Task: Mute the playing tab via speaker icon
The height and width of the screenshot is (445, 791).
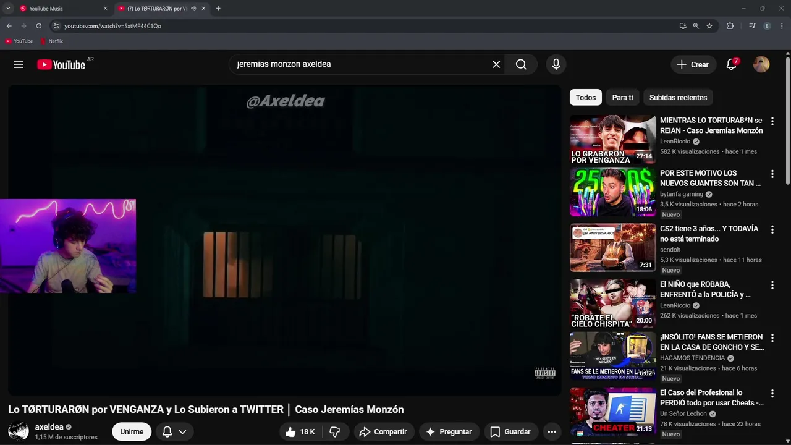Action: tap(193, 9)
